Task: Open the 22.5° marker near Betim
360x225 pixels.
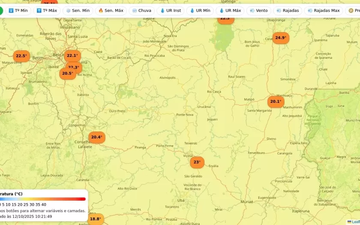Action: [x=21, y=56]
